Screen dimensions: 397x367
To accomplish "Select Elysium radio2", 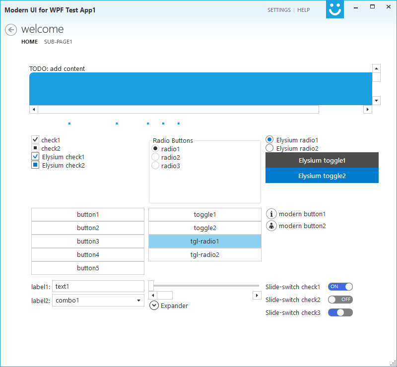I will (x=269, y=148).
